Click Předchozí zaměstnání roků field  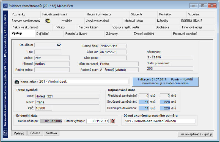point(144,96)
